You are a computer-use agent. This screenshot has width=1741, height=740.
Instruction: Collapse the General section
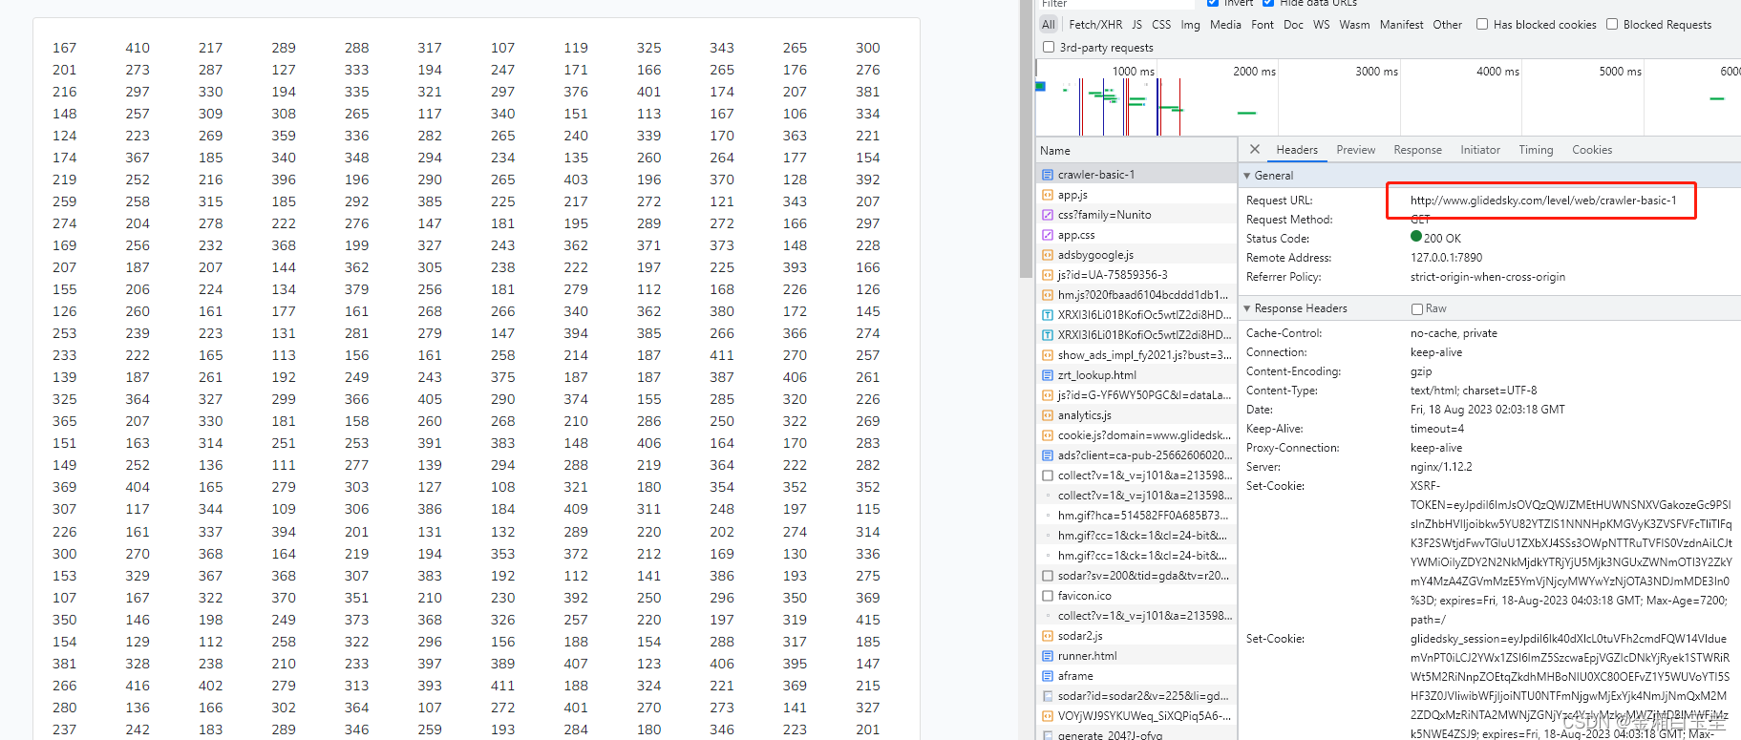1247,176
